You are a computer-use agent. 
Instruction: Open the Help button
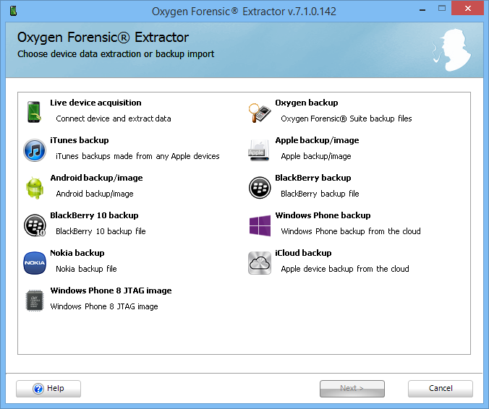pos(48,389)
